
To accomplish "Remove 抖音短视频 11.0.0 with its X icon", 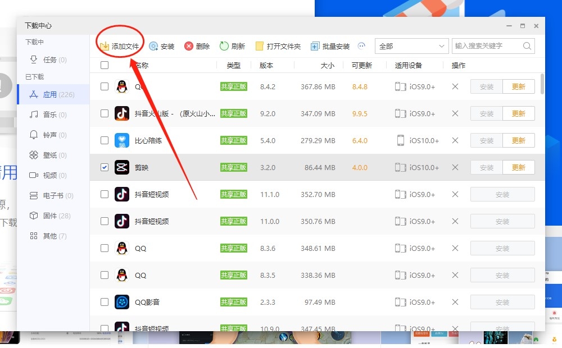I will 455,221.
